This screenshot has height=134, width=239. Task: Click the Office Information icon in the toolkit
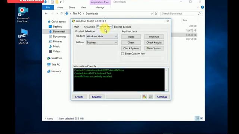tap(145, 97)
